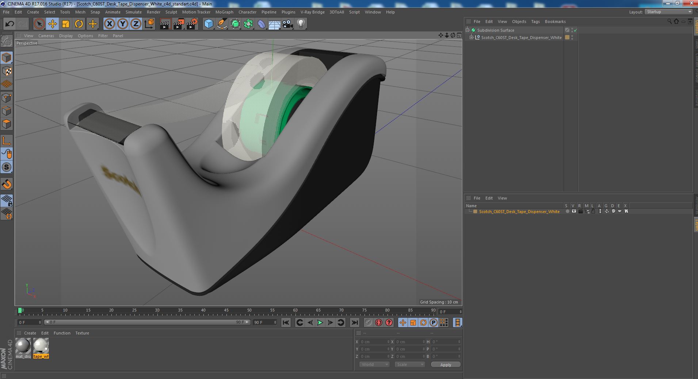Viewport: 698px width, 379px height.
Task: Switch to Polygons mode
Action: point(7,124)
